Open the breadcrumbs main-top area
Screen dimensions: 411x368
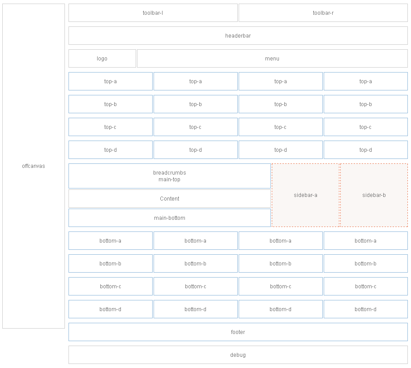170,175
